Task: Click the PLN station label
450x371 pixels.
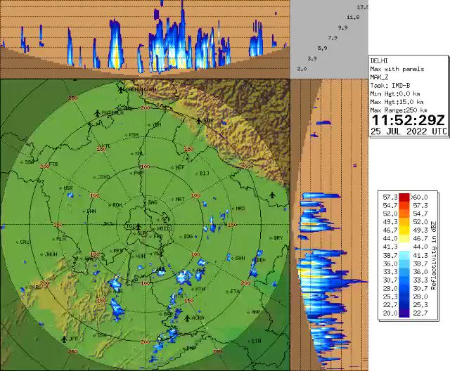Action: click(x=61, y=238)
